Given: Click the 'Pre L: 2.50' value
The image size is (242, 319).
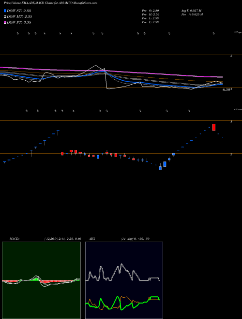Looking at the screenshot, I should 151,18.
